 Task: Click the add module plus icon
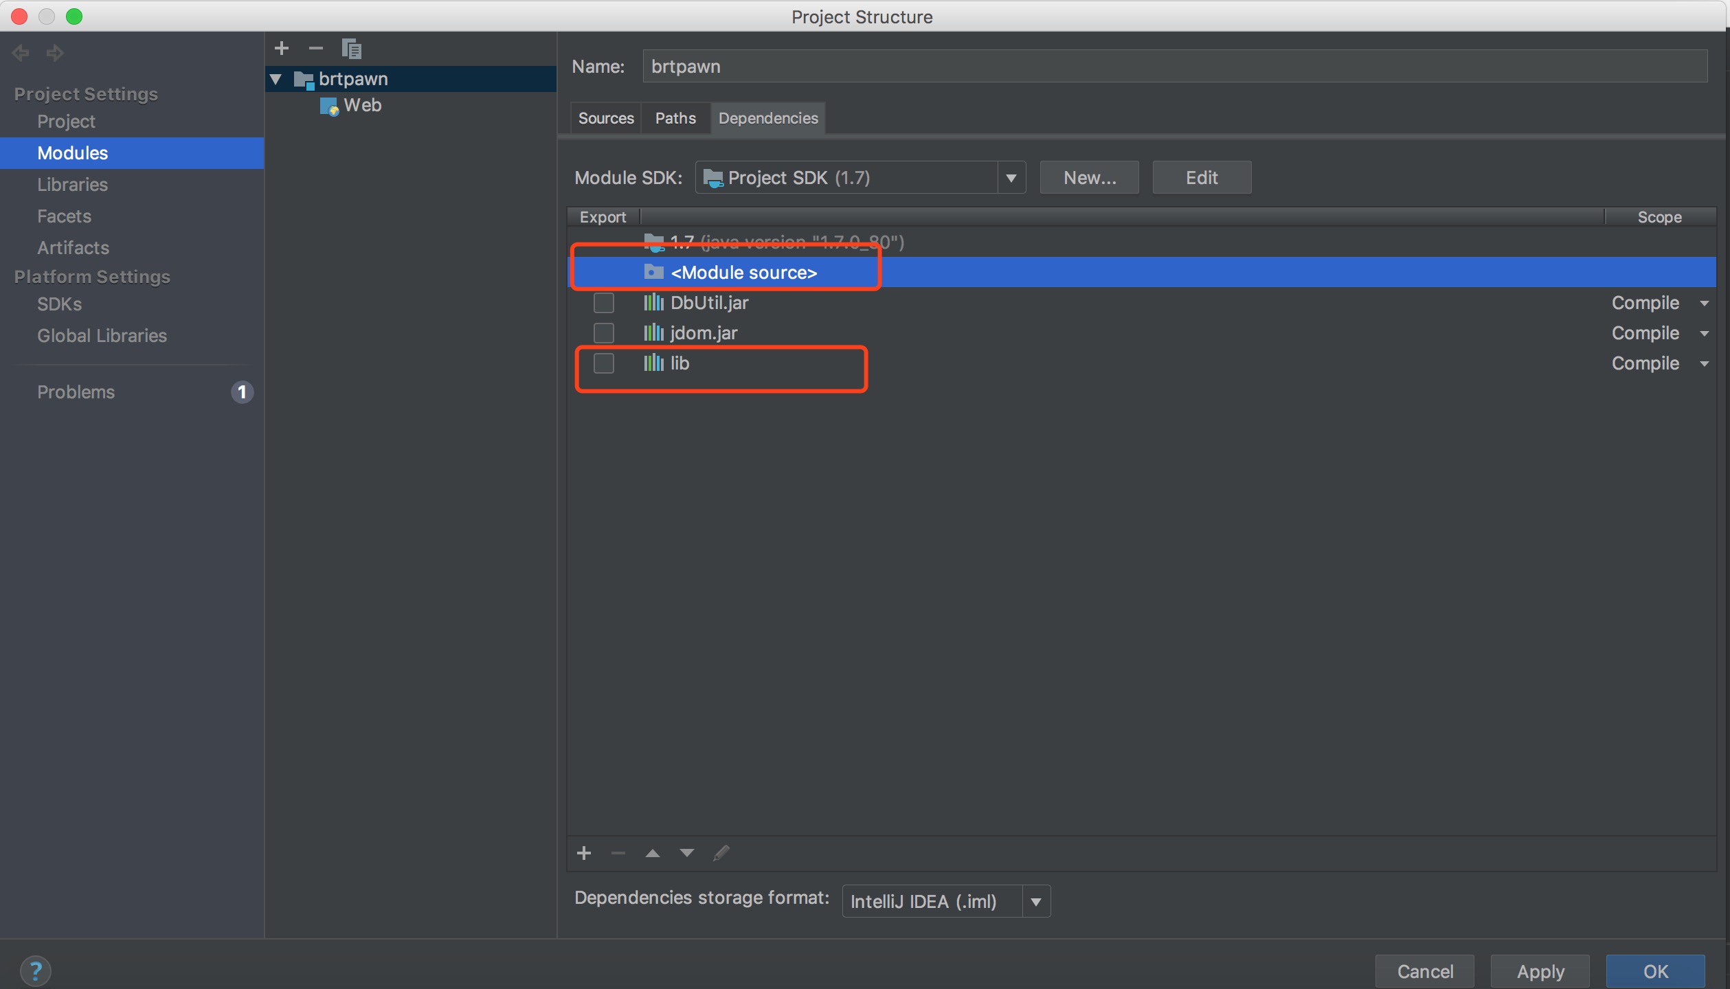point(282,48)
